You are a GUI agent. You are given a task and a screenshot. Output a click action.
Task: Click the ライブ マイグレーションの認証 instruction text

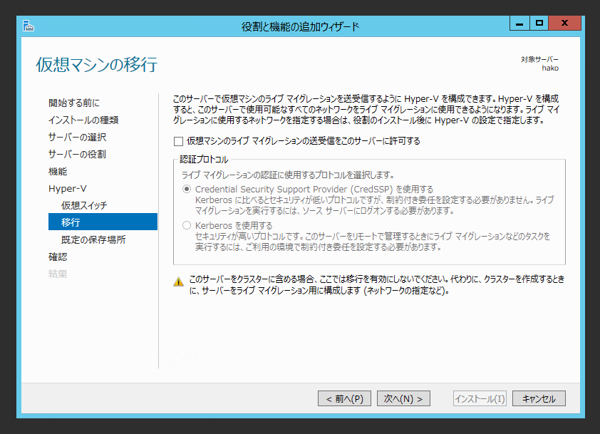[x=288, y=175]
